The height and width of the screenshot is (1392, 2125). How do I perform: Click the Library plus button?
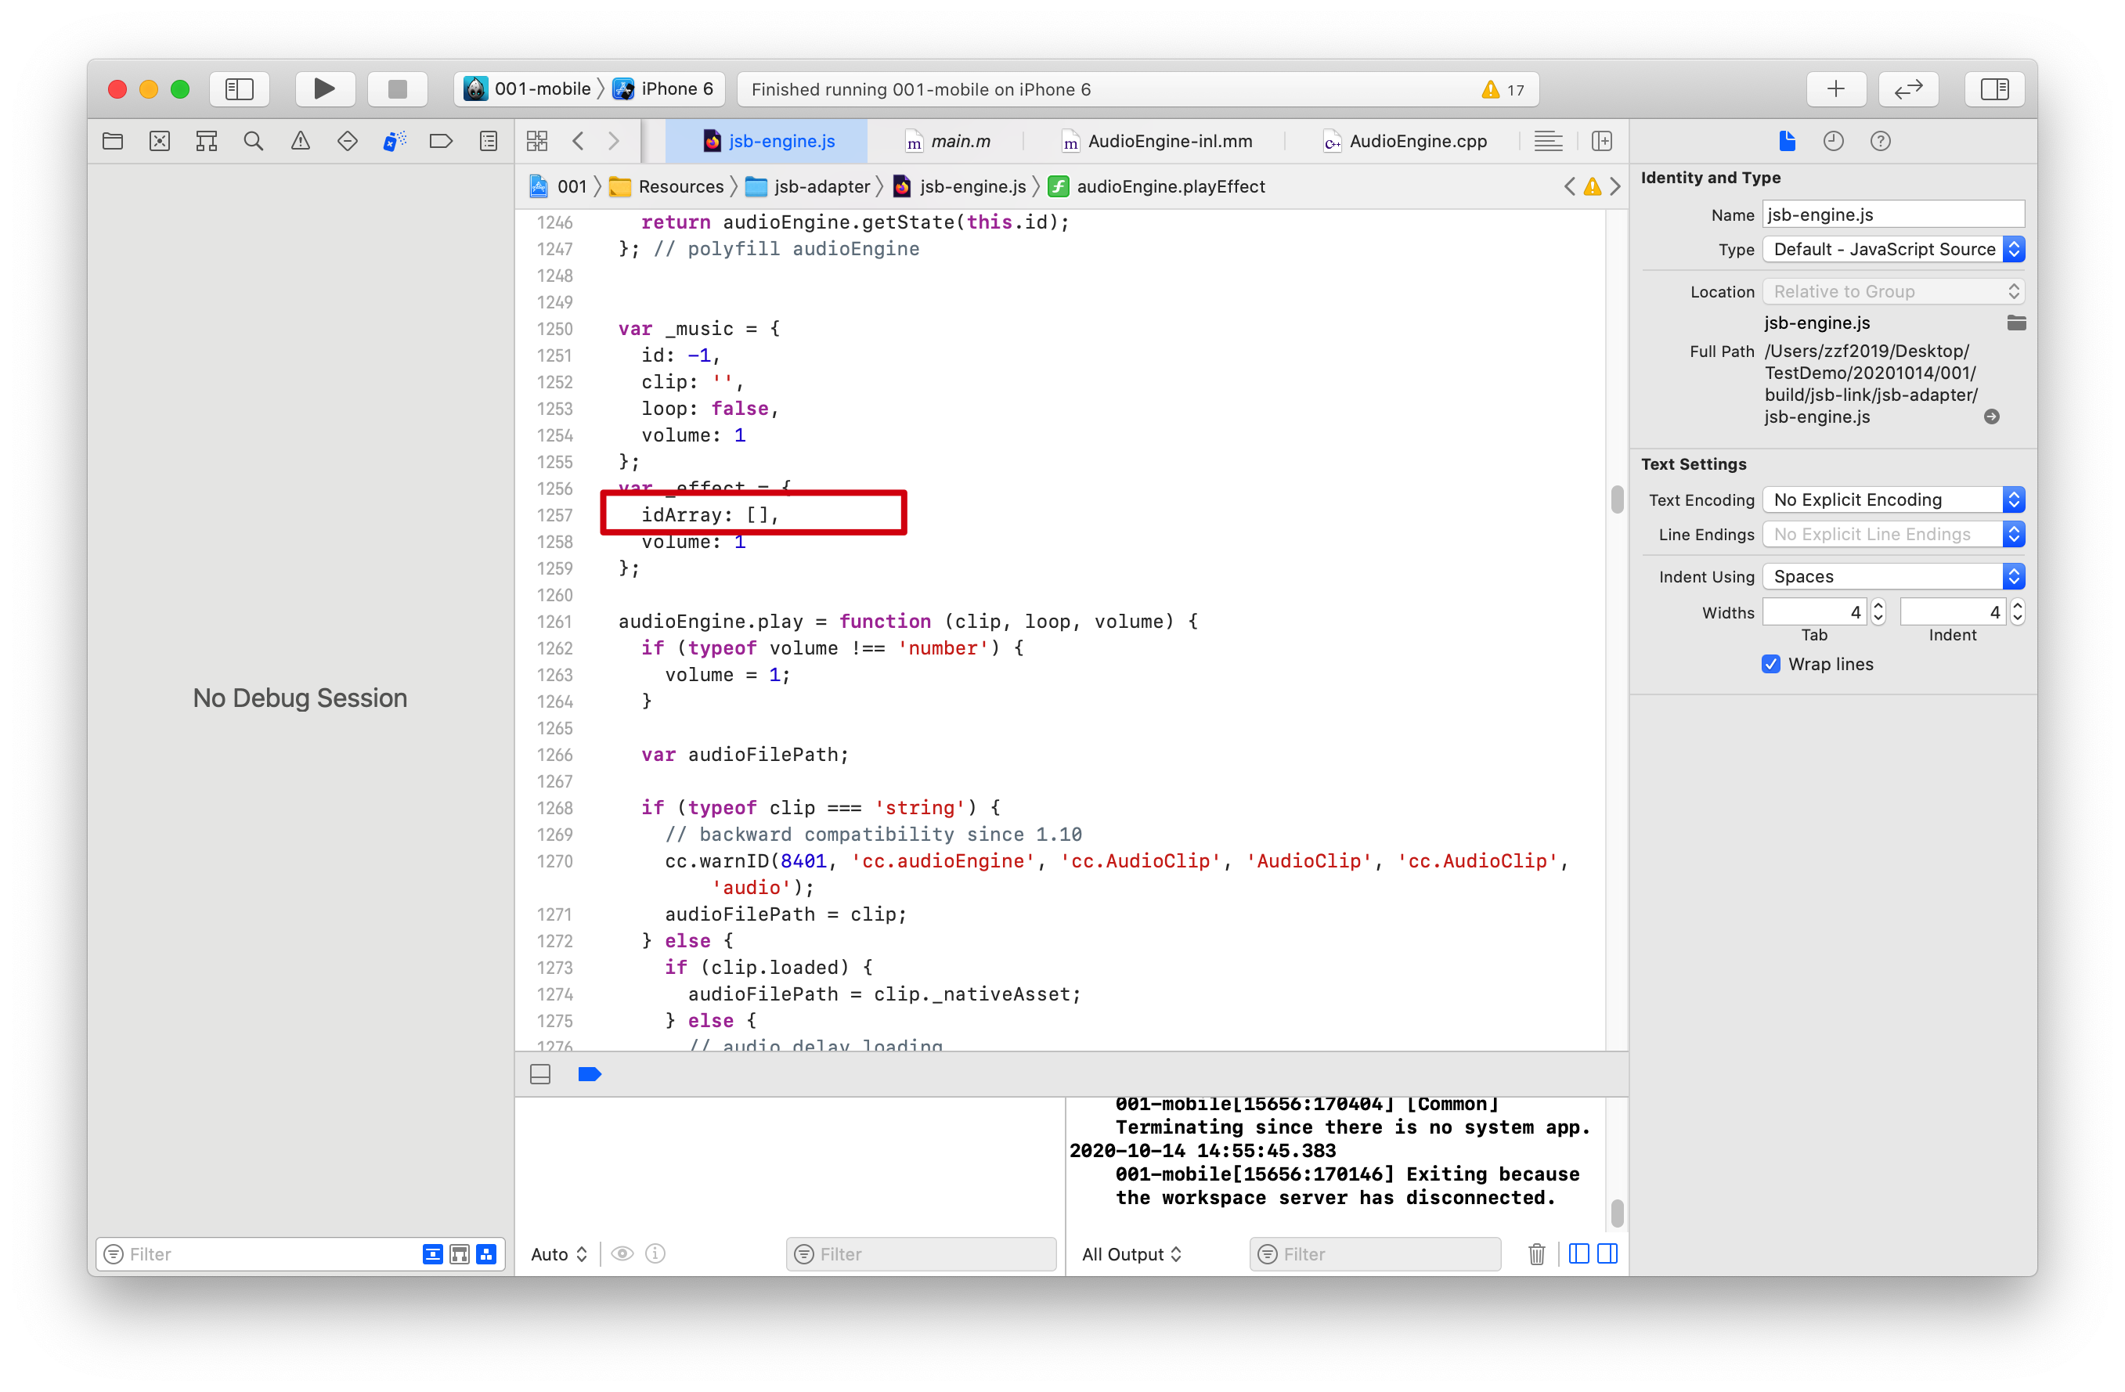(x=1835, y=88)
